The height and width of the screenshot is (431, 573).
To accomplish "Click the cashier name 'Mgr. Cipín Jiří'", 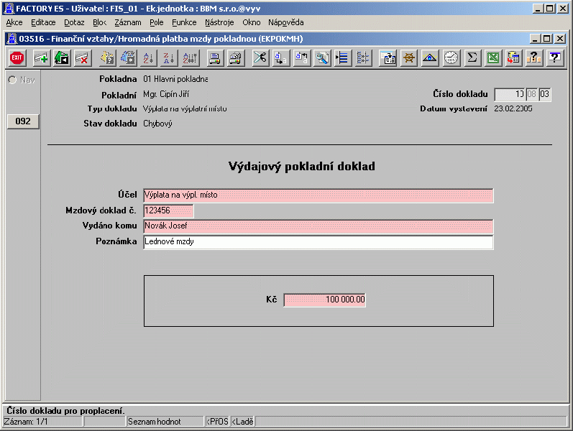I will [x=166, y=94].
